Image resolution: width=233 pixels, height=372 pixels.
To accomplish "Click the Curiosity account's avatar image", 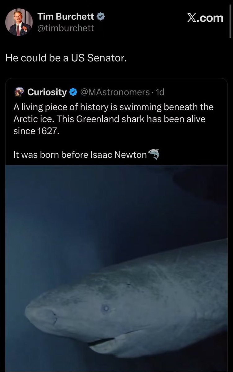I will coord(19,92).
